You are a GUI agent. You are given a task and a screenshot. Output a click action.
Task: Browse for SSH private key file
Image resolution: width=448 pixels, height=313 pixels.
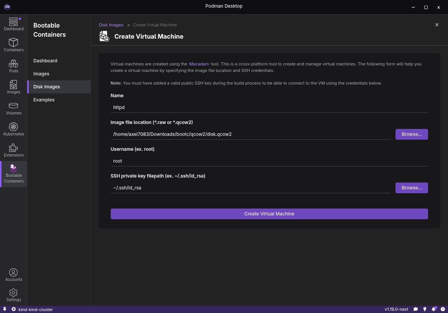pos(412,188)
